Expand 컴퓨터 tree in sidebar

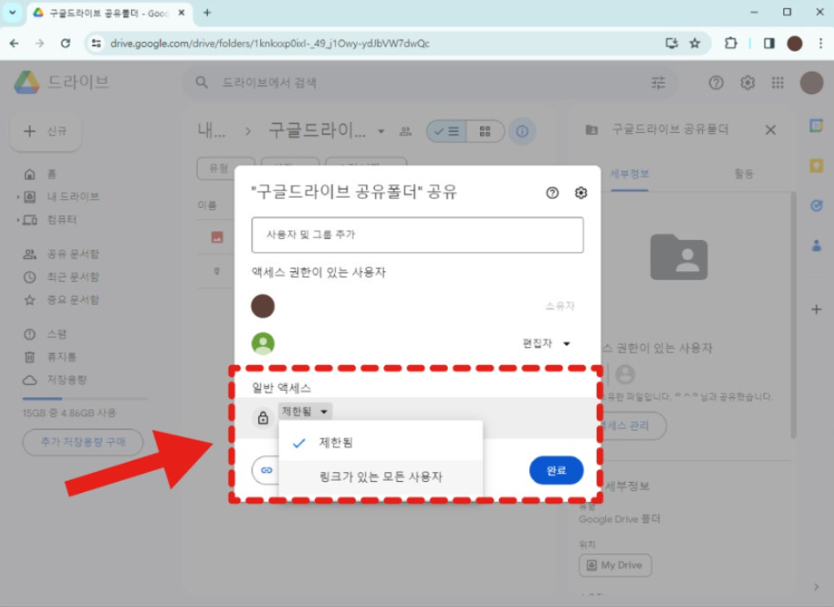[x=18, y=219]
